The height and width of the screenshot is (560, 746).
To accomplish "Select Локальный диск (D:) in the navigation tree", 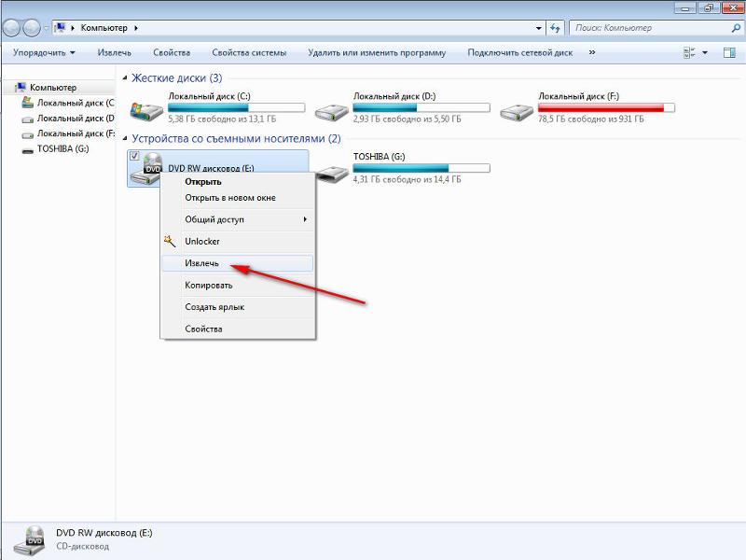I will coord(76,119).
